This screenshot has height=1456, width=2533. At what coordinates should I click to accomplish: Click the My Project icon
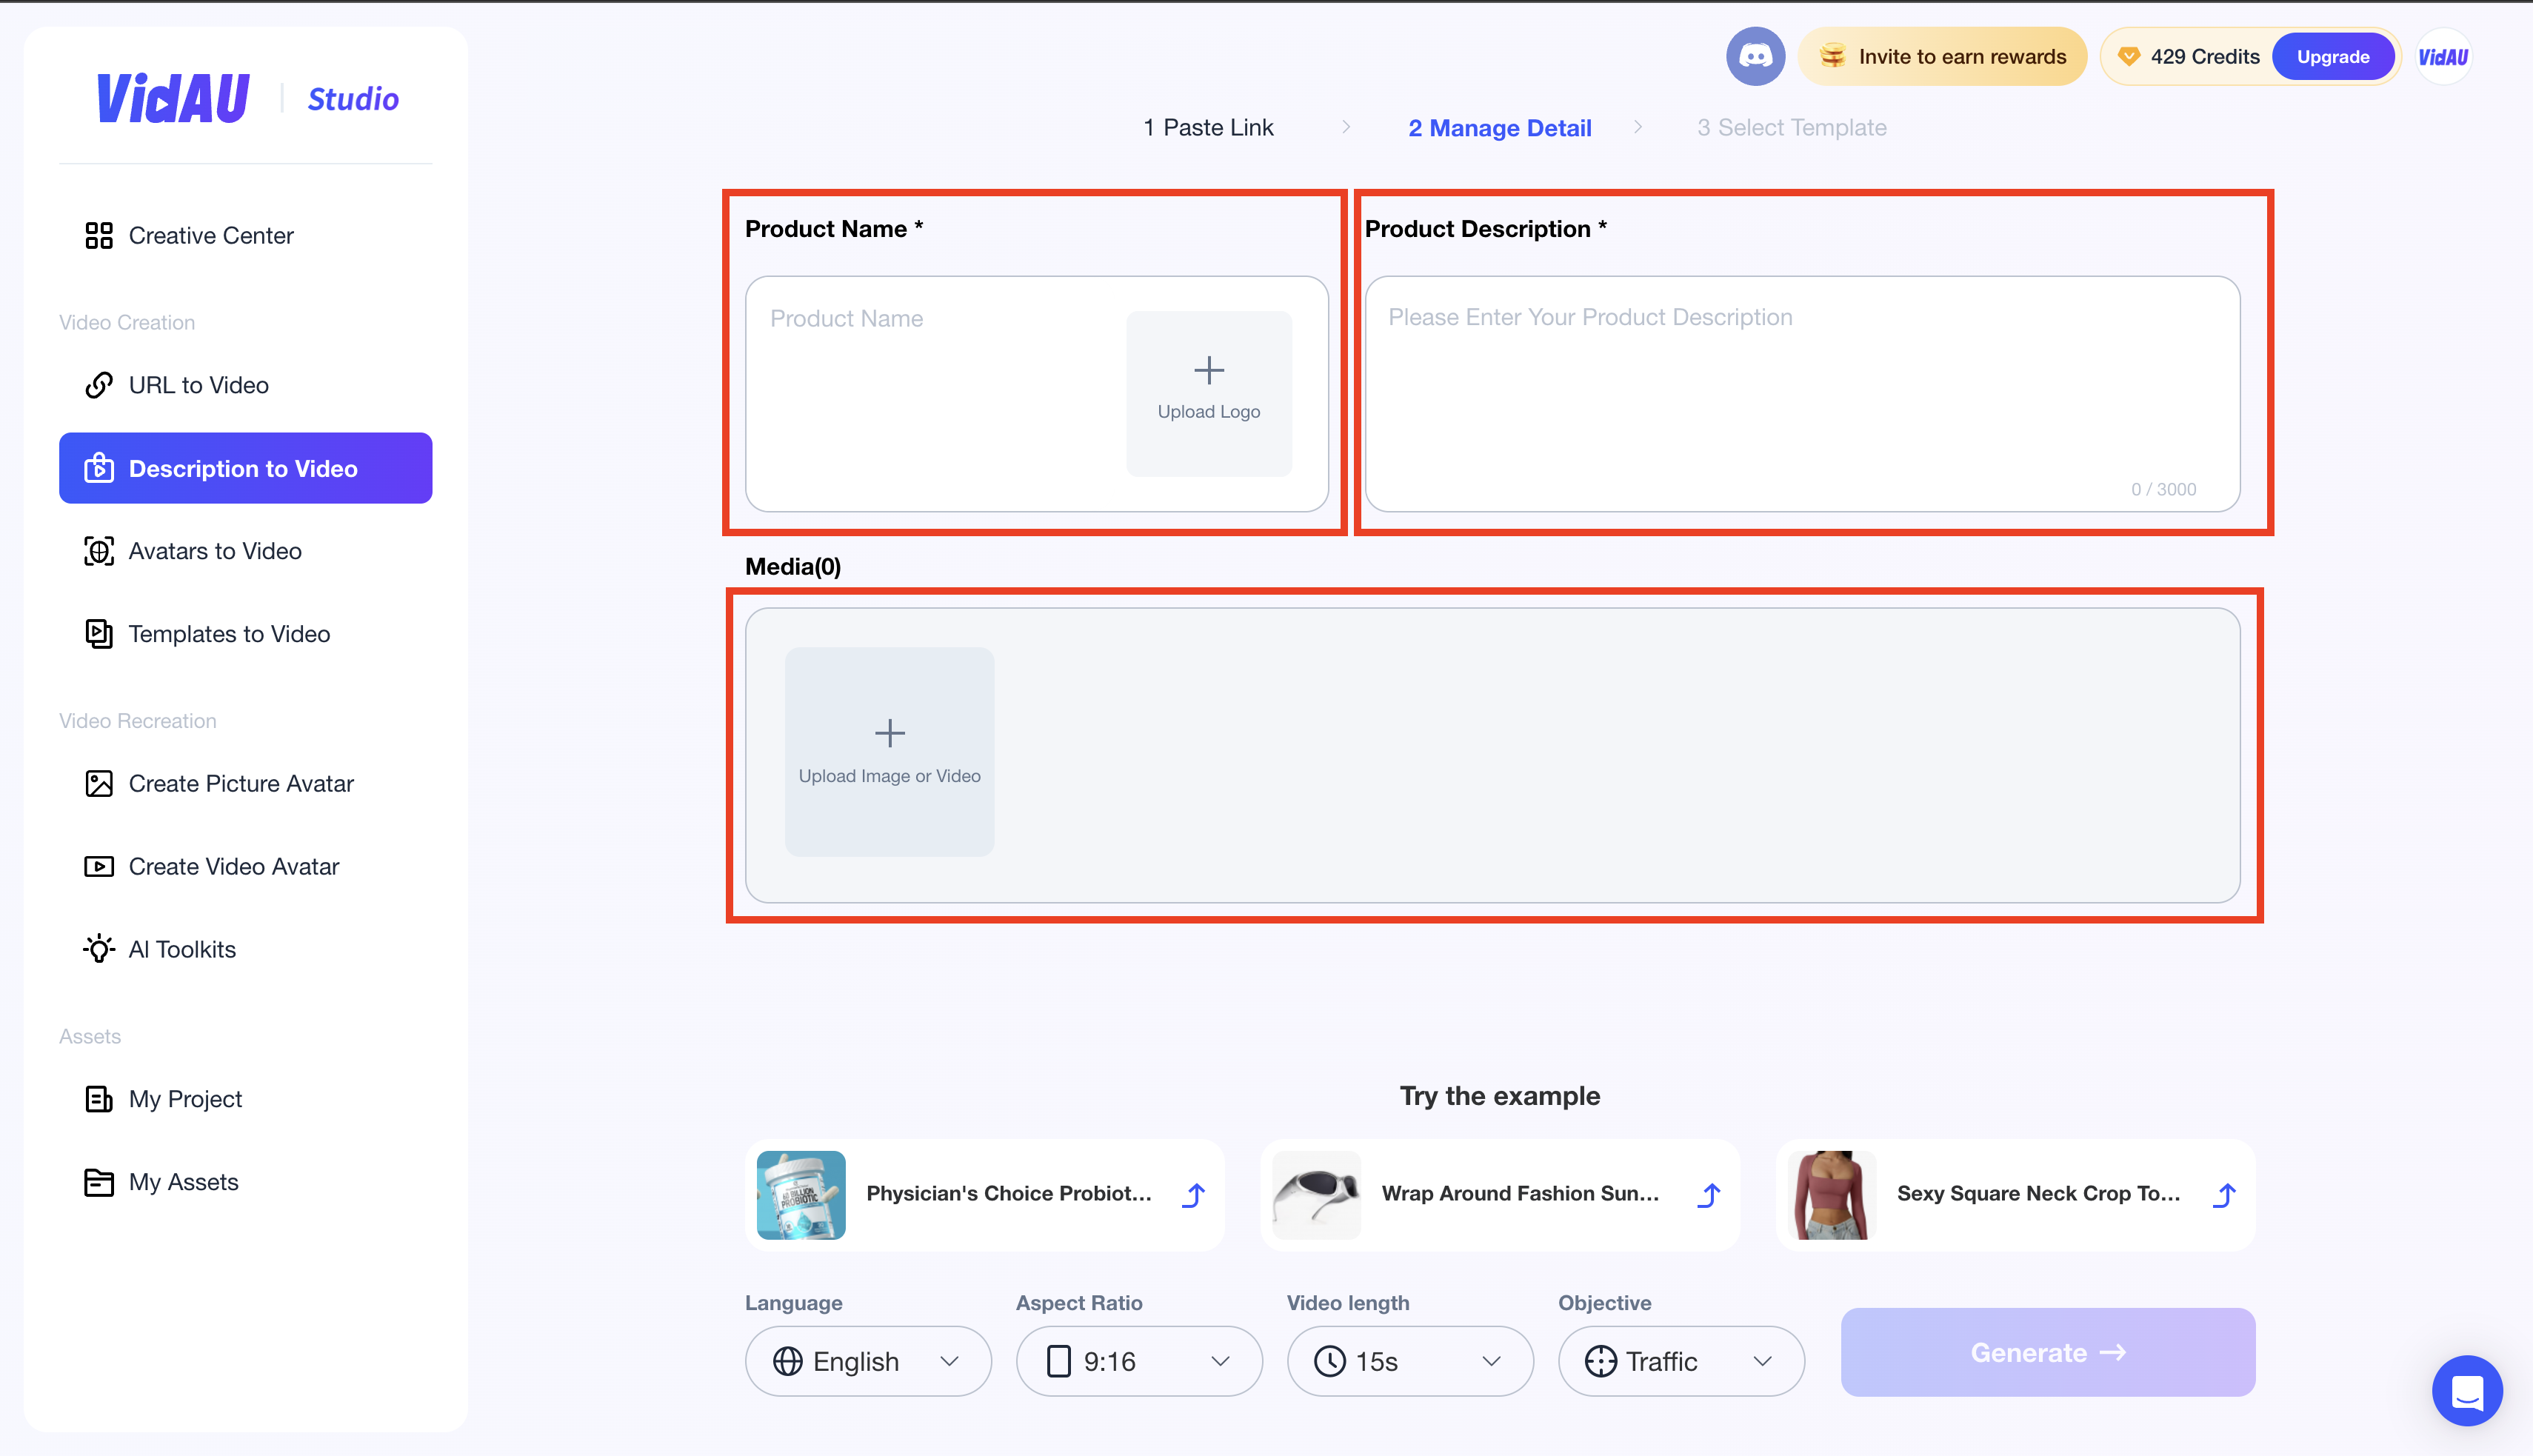99,1098
